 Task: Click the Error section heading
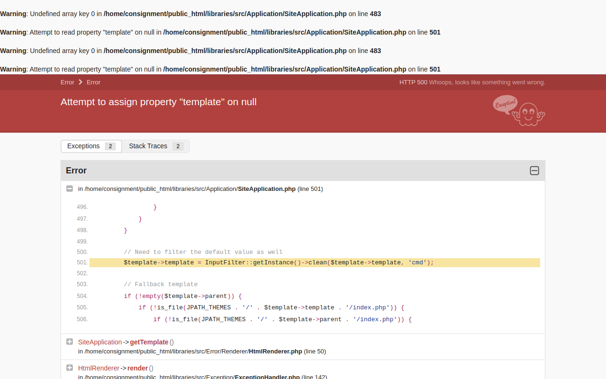(x=76, y=171)
